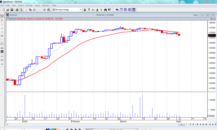
Task: Select the abc text tool
Action: tap(2, 48)
